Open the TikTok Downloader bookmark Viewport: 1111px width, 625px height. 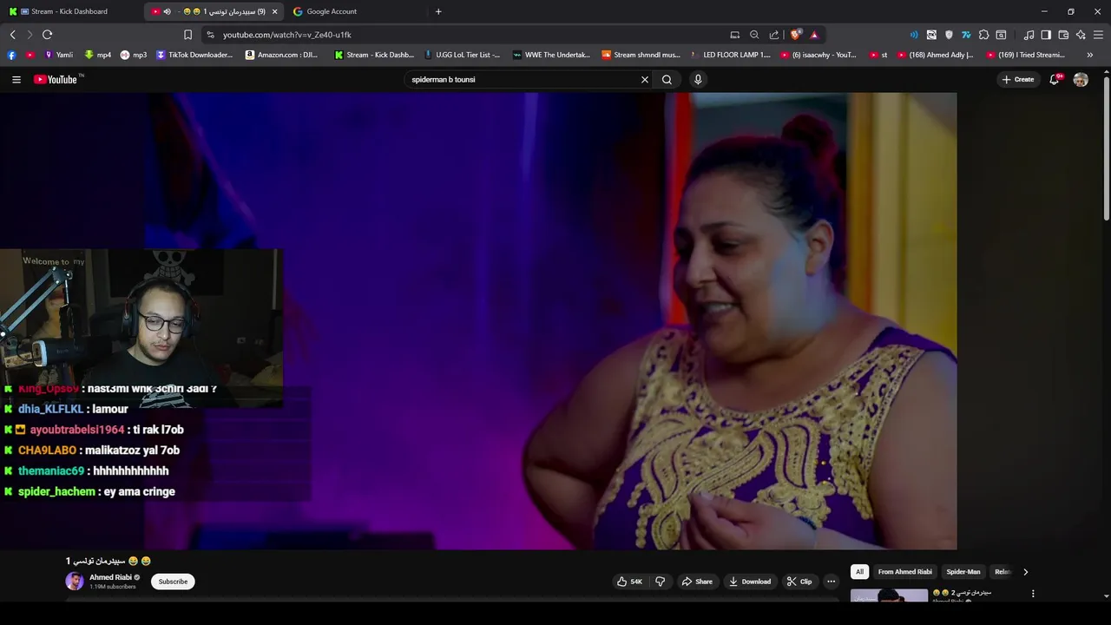[194, 55]
